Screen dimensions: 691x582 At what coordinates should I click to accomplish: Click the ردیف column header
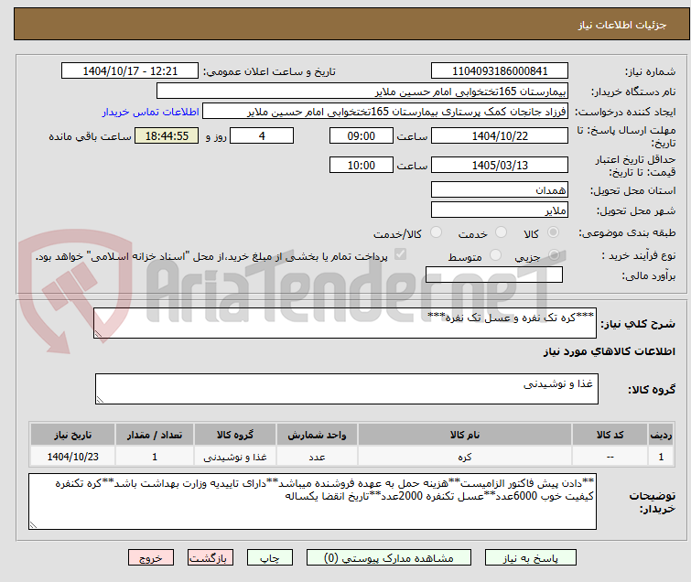pyautogui.click(x=661, y=435)
